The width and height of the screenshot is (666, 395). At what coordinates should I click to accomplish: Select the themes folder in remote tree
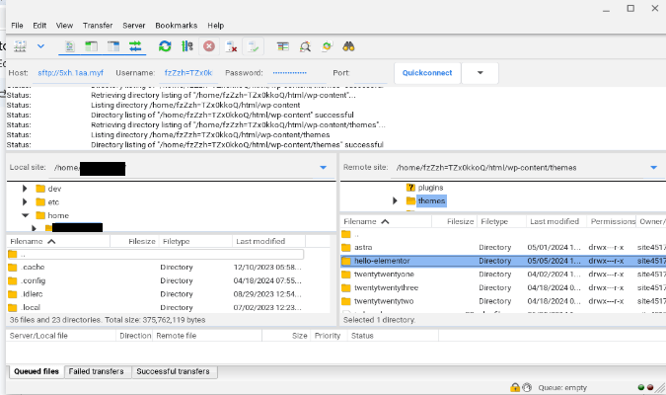(431, 200)
